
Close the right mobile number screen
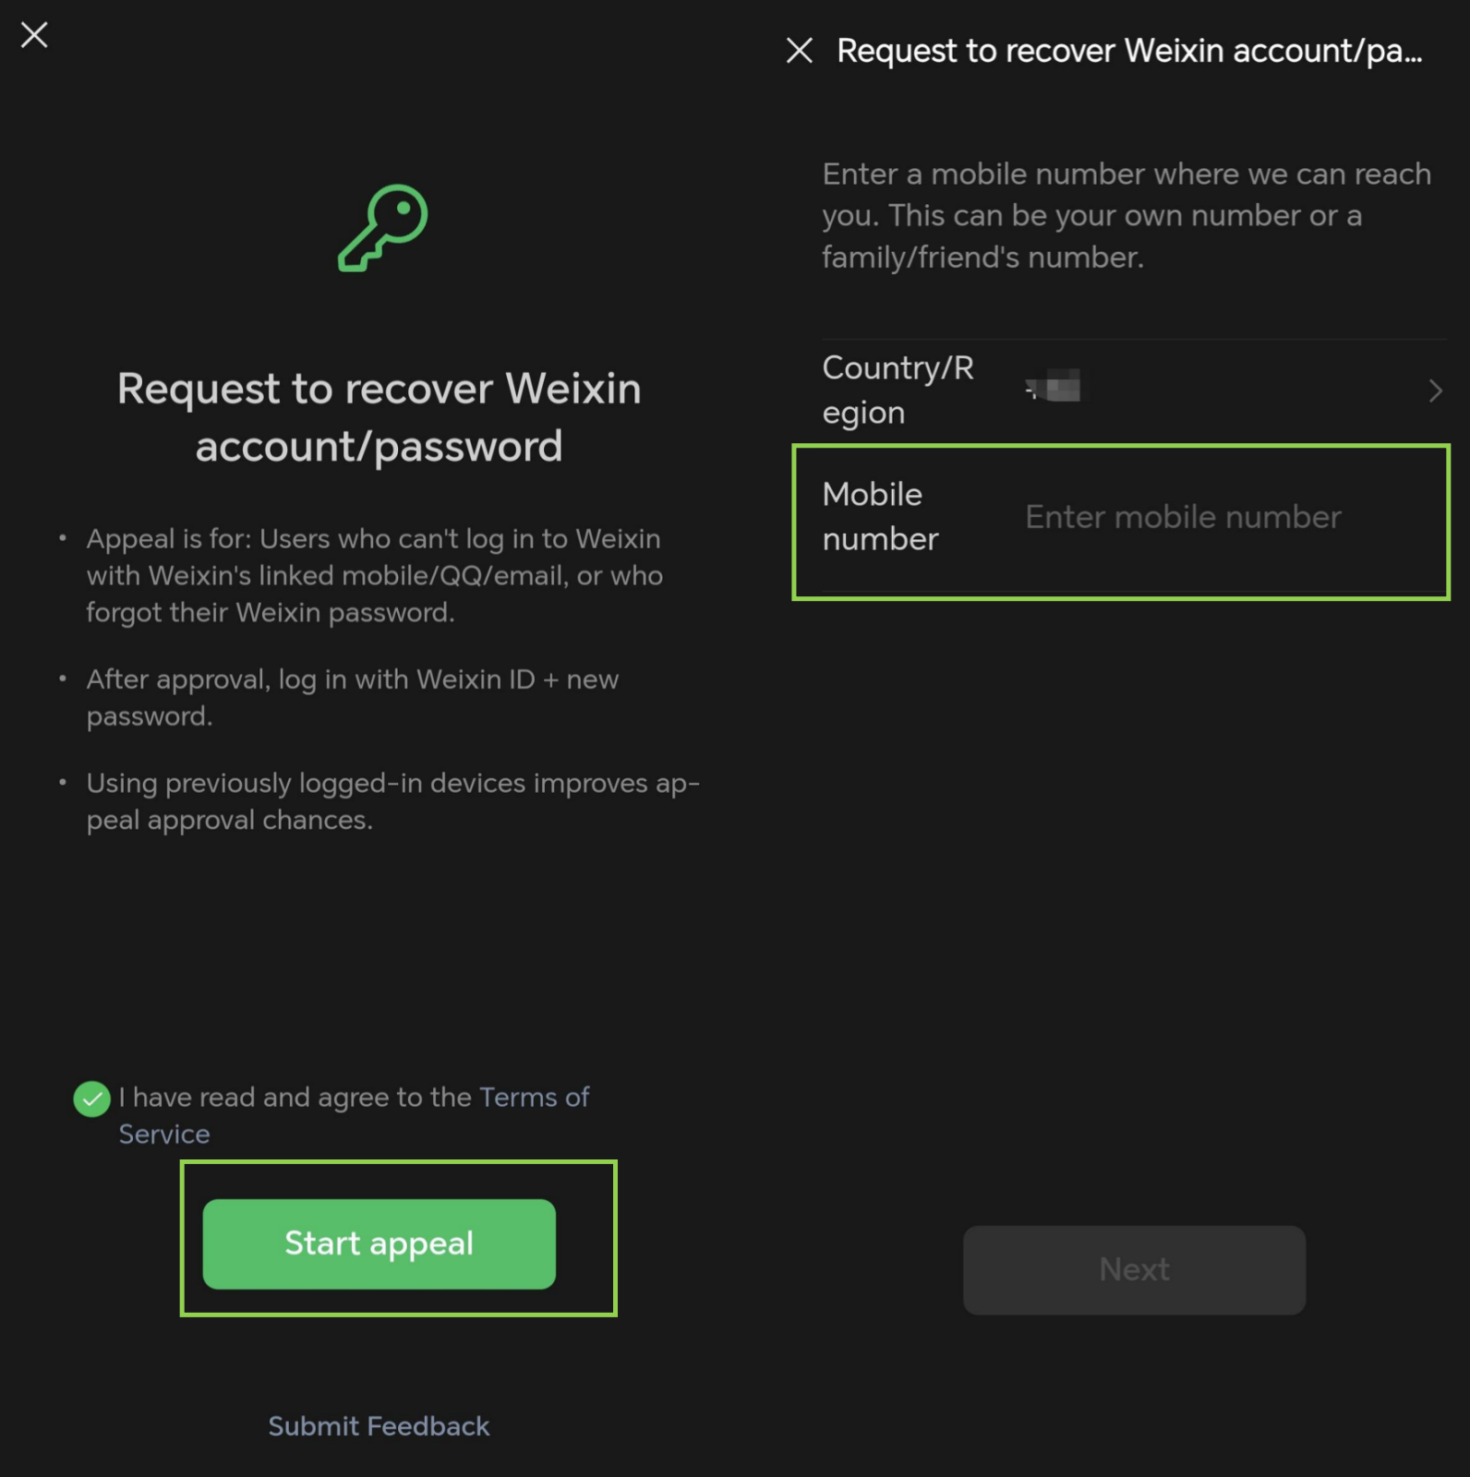click(x=800, y=51)
